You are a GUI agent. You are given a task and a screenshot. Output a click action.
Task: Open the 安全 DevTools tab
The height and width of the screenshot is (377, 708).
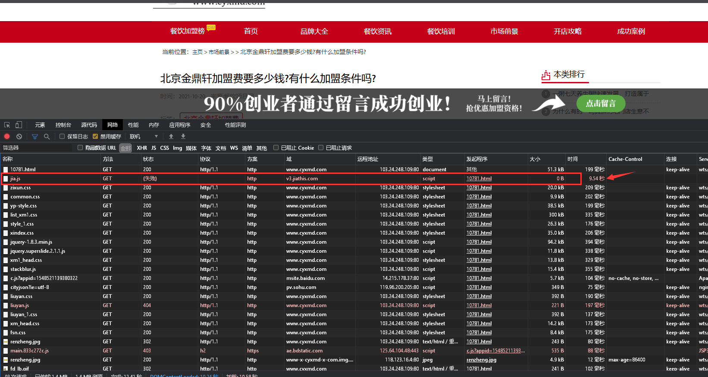(206, 125)
